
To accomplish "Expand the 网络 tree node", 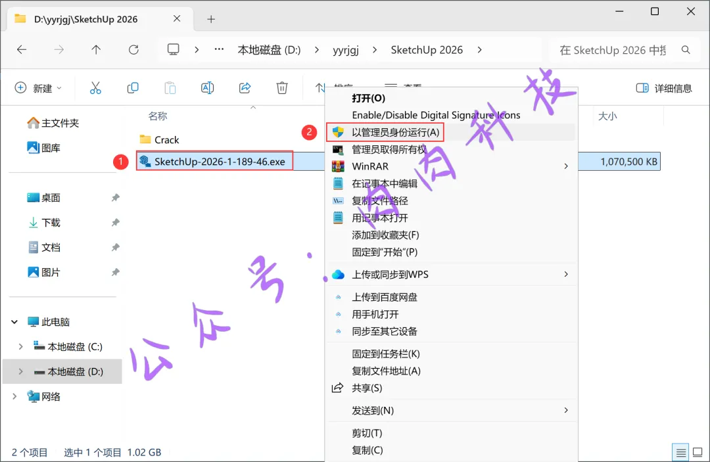I will (14, 396).
